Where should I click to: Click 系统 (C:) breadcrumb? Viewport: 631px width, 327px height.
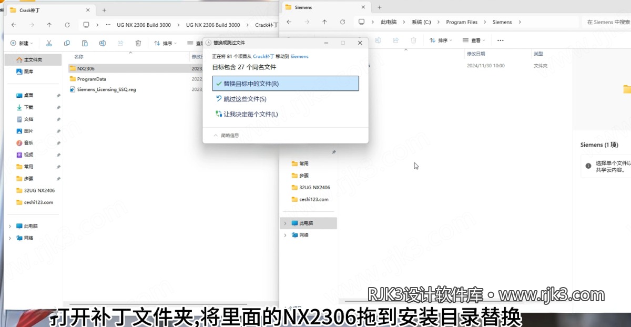click(421, 22)
